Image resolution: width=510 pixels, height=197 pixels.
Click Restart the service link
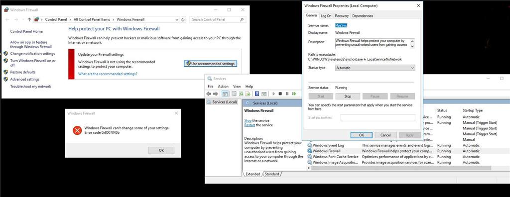pyautogui.click(x=250, y=125)
